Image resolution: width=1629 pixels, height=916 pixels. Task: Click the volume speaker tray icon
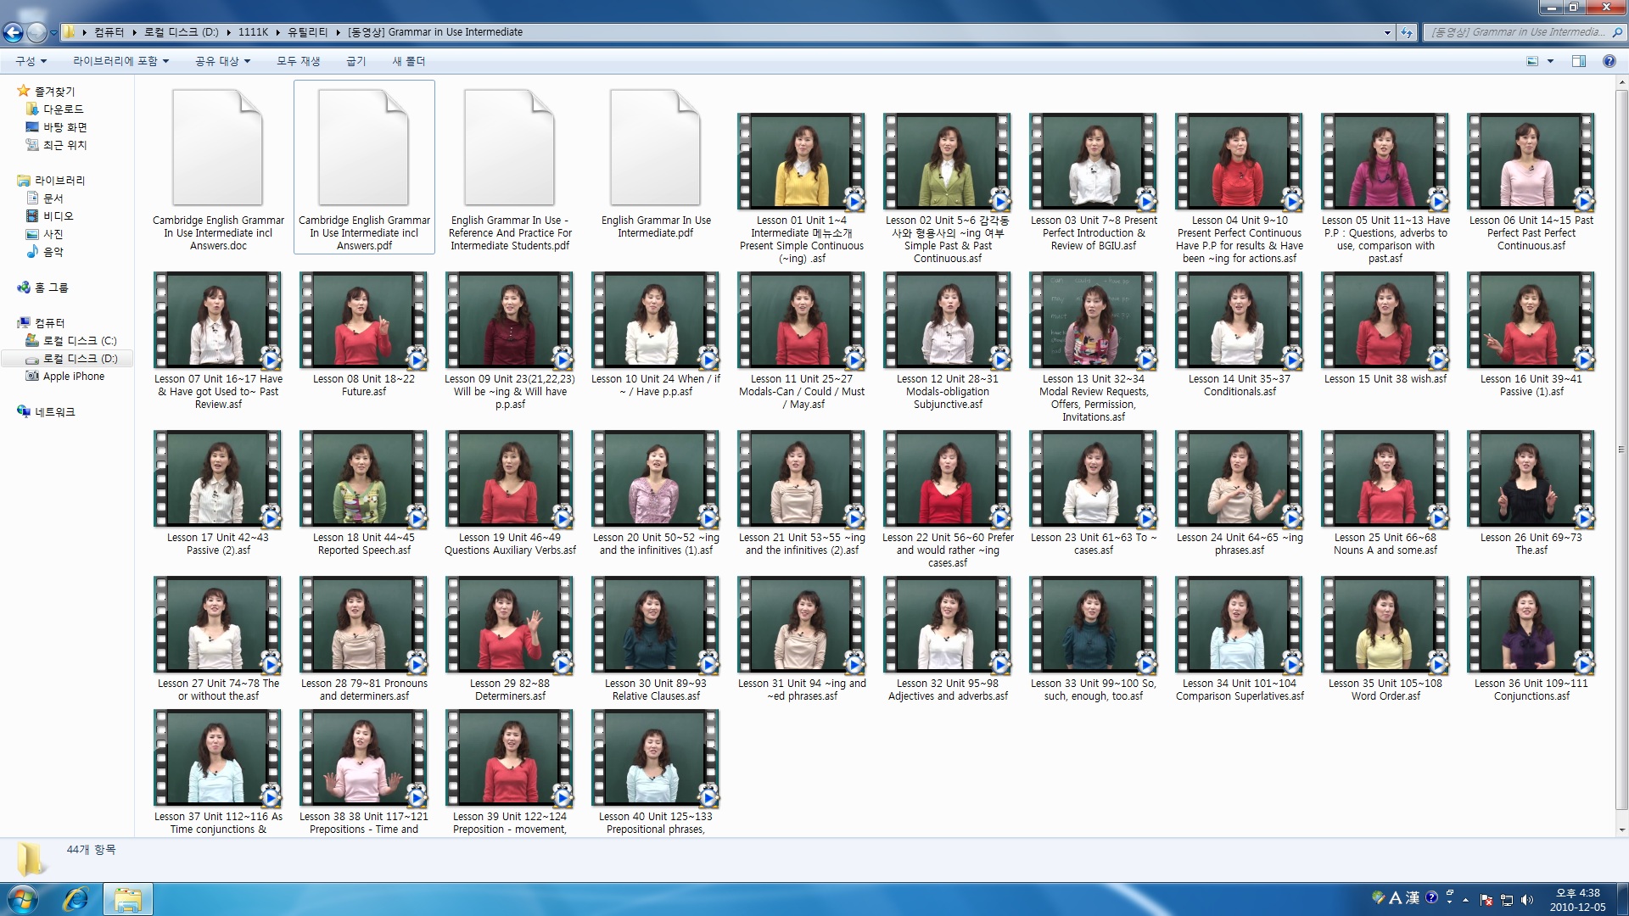tap(1527, 900)
